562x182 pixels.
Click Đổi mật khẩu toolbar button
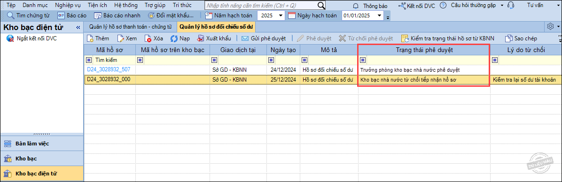[x=171, y=15]
